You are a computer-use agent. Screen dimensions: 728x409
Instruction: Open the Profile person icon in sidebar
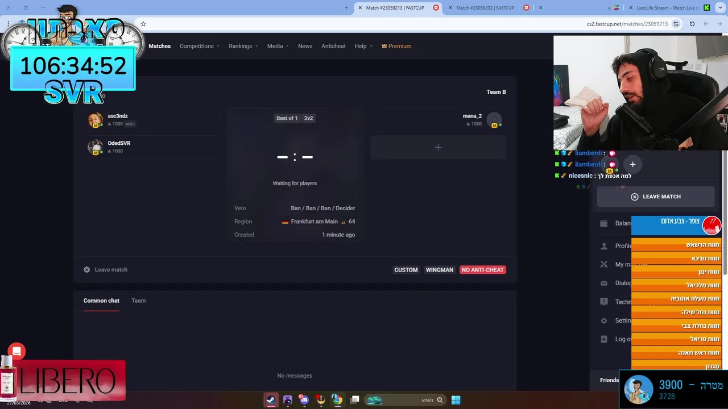(x=604, y=246)
